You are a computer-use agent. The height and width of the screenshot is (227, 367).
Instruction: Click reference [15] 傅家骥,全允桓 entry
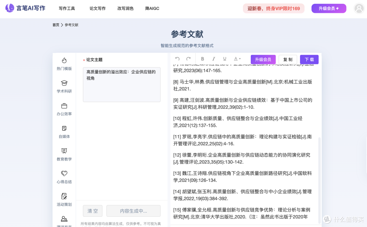242,213
